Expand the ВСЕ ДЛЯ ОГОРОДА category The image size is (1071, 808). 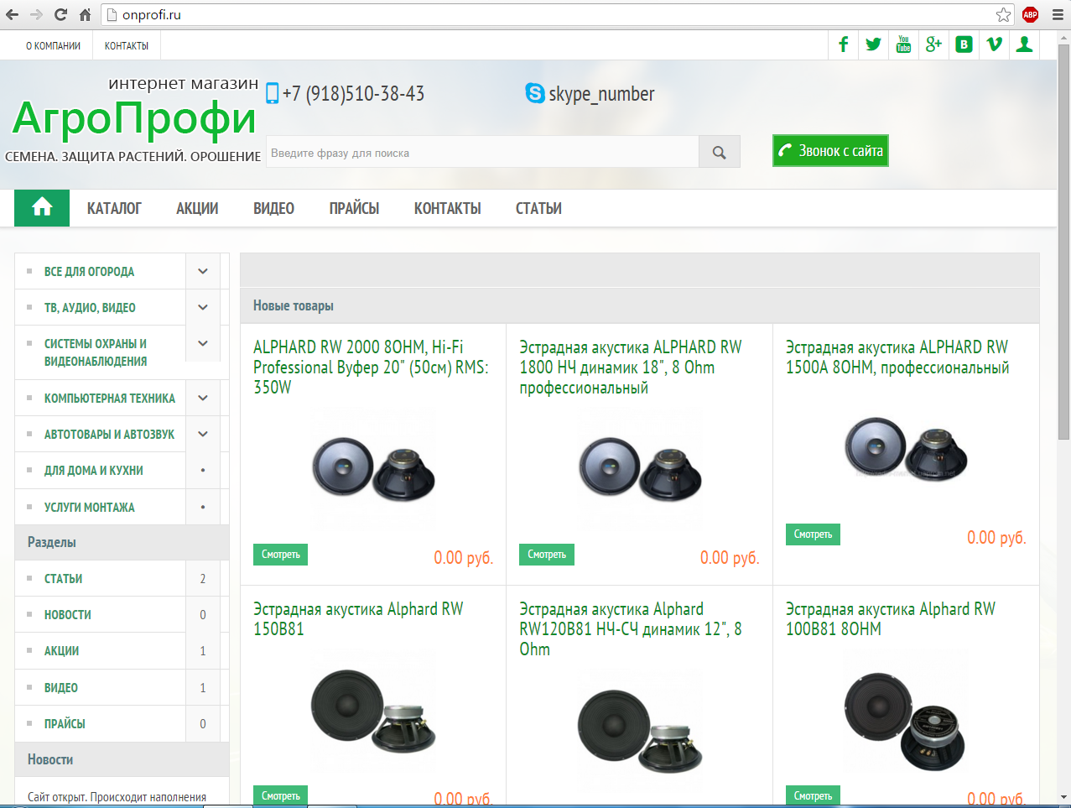[203, 271]
